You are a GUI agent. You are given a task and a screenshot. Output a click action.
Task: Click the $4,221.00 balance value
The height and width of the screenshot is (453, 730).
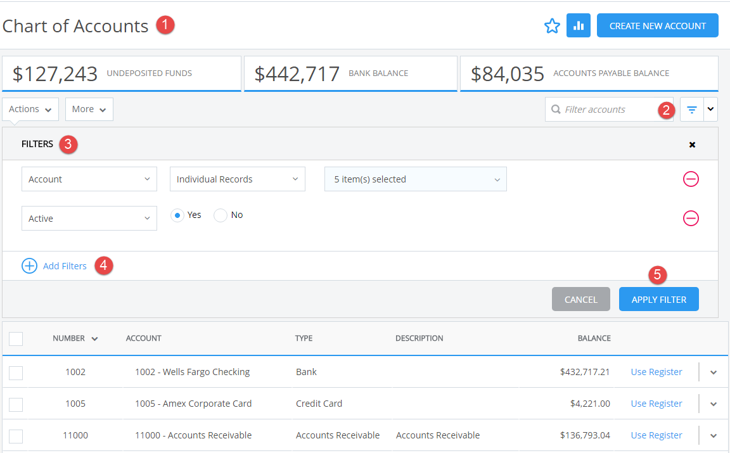pos(590,404)
